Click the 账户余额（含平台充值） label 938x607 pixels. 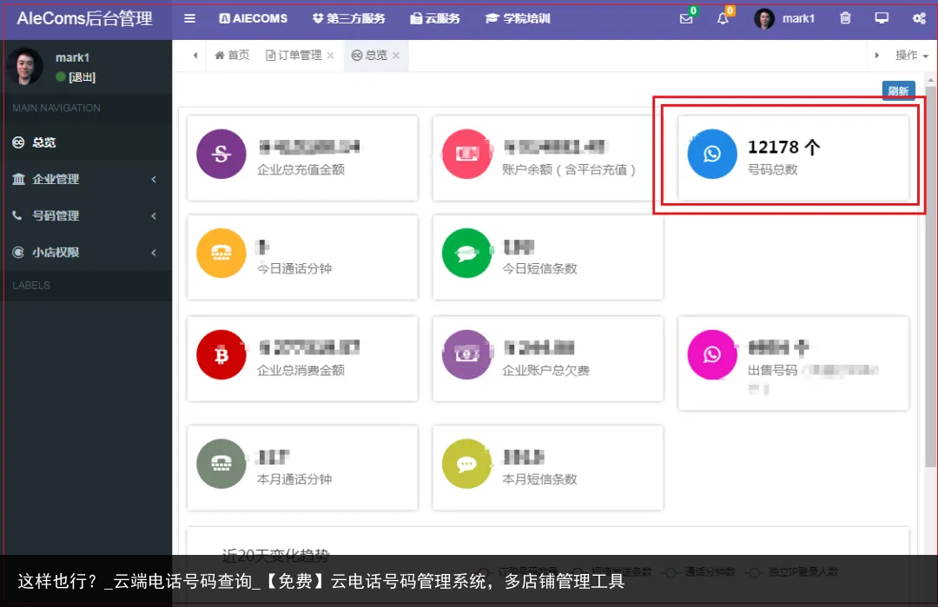tap(568, 170)
